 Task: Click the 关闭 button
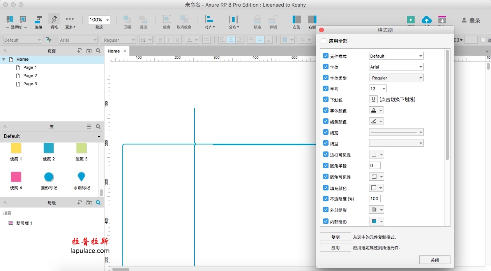click(x=434, y=260)
